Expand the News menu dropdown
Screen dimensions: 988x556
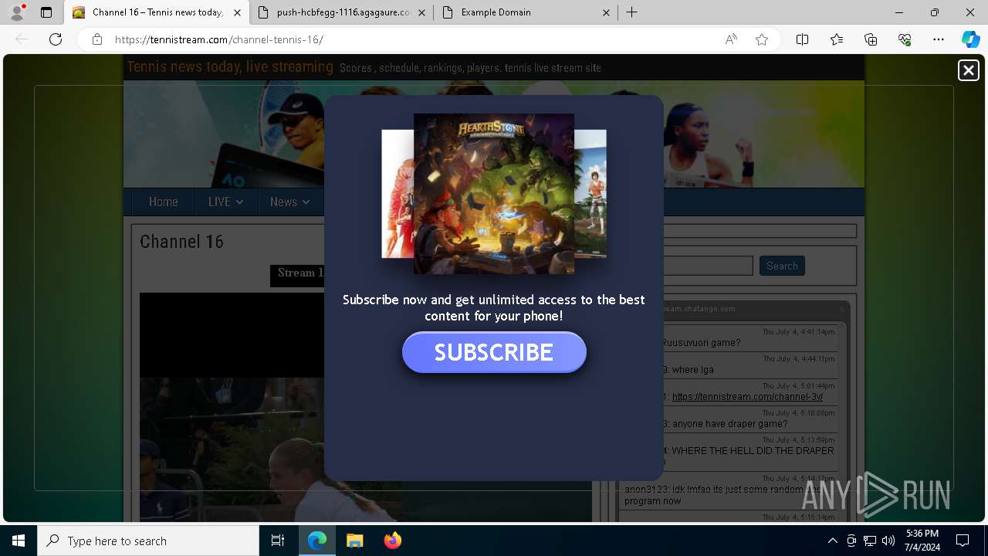289,202
